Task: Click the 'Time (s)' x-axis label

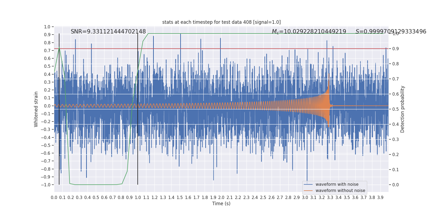Action: click(221, 204)
